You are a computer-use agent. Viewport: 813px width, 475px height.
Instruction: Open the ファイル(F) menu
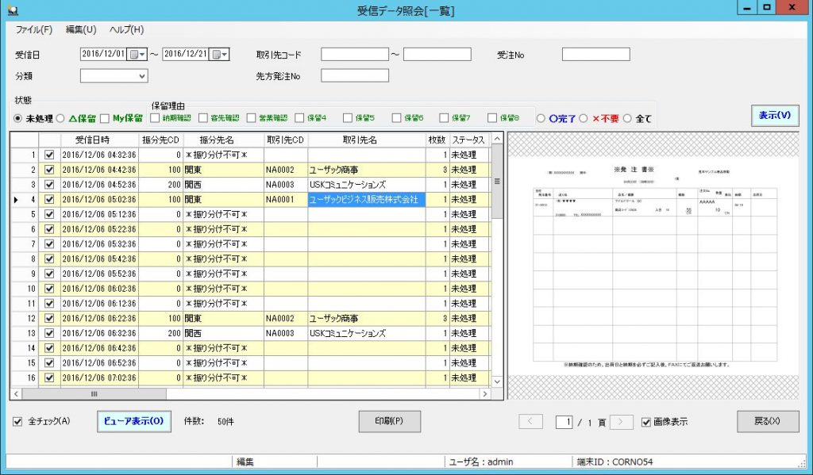click(x=33, y=29)
